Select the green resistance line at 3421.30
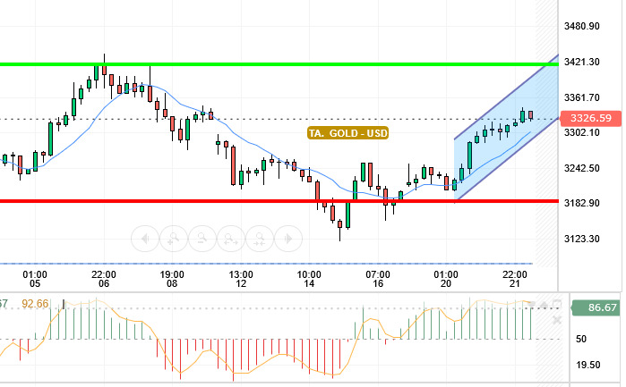 pyautogui.click(x=279, y=64)
